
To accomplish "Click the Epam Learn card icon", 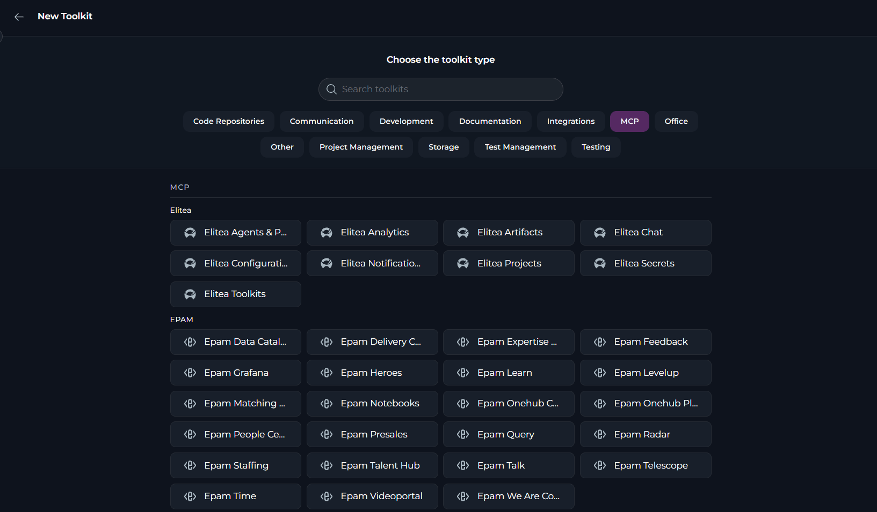I will click(463, 373).
